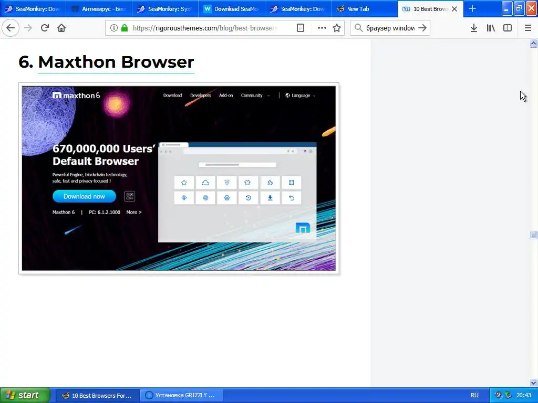Reload the current page
Image resolution: width=538 pixels, height=403 pixels.
click(x=45, y=28)
